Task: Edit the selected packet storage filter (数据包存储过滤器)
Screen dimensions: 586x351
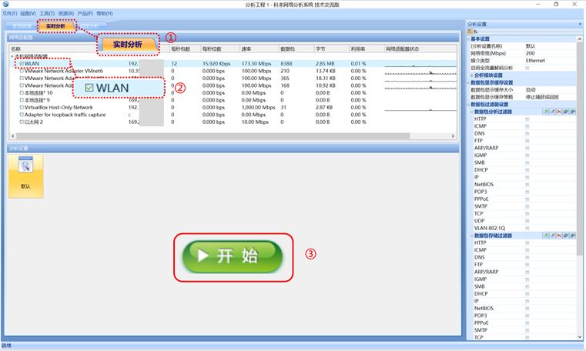Action: point(552,236)
